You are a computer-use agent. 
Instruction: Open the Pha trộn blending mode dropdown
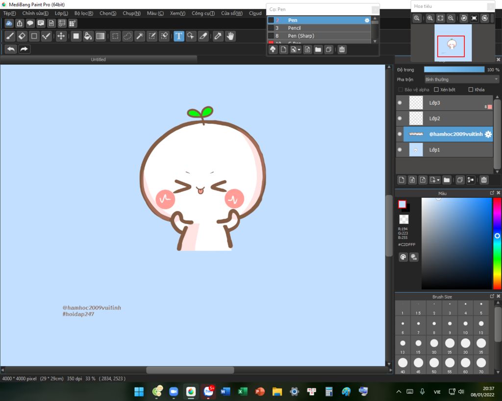[x=461, y=79]
